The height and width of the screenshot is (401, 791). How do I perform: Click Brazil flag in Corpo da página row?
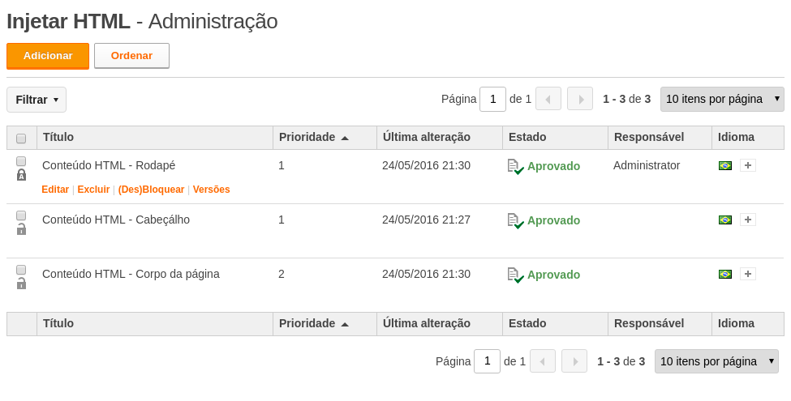pyautogui.click(x=725, y=275)
